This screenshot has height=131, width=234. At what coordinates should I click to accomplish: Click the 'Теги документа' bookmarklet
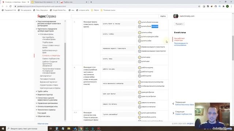[x=24, y=10]
